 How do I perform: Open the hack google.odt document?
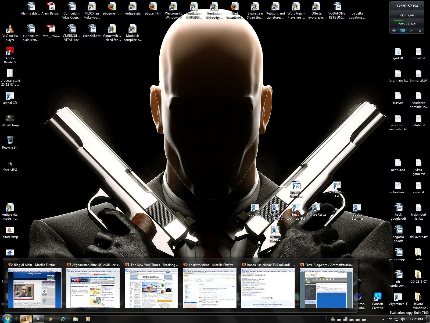tap(398, 212)
